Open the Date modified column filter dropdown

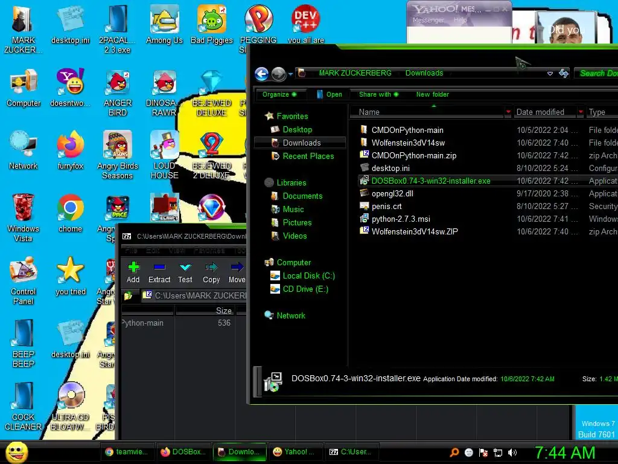tap(580, 112)
